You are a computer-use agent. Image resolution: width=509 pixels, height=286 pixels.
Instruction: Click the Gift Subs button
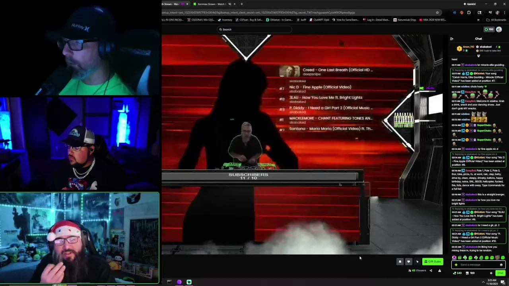coord(433,261)
